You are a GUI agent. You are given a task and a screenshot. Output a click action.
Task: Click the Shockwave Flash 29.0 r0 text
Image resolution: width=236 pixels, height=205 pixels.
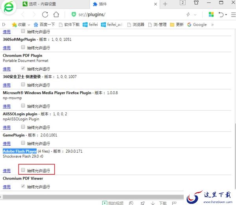pyautogui.click(x=23, y=156)
